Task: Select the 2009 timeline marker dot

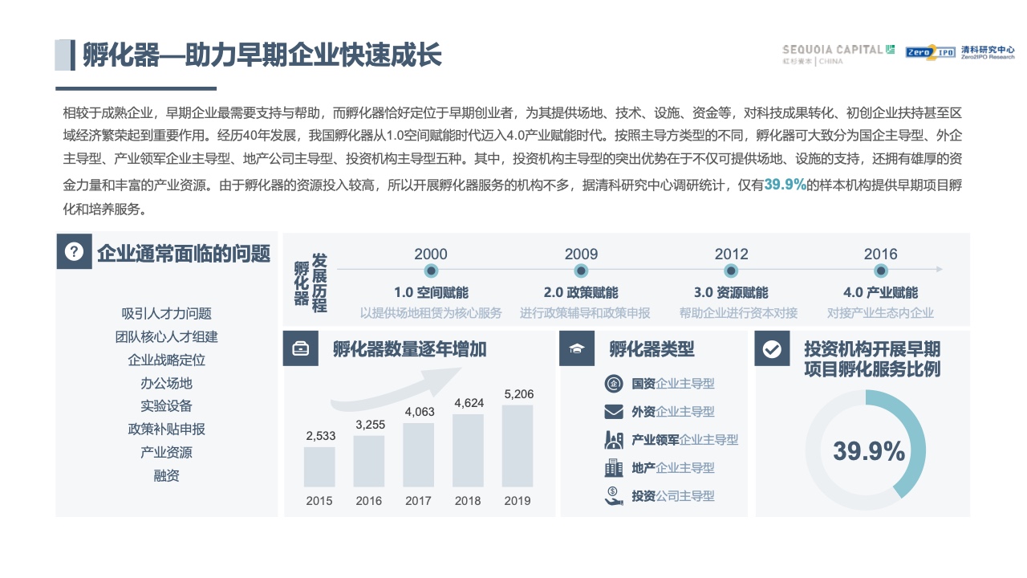Action: [581, 271]
